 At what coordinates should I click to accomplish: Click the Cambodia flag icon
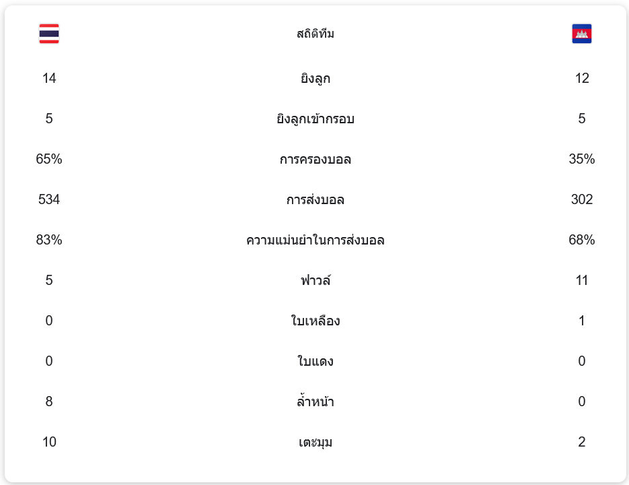(581, 34)
